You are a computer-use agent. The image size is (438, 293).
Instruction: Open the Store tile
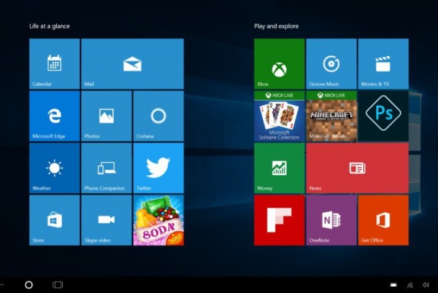pos(54,220)
